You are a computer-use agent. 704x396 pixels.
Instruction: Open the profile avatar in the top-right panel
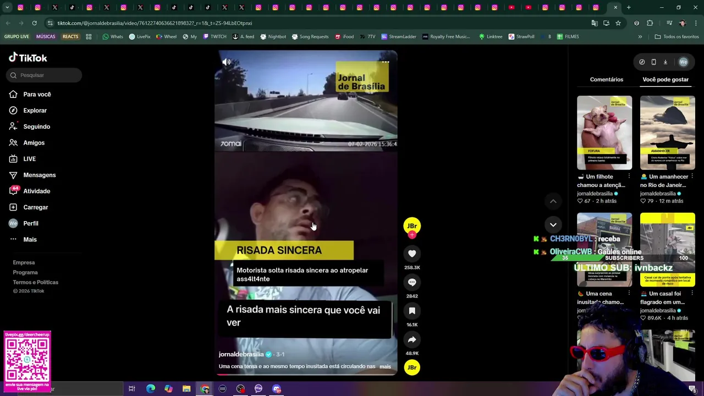683,62
